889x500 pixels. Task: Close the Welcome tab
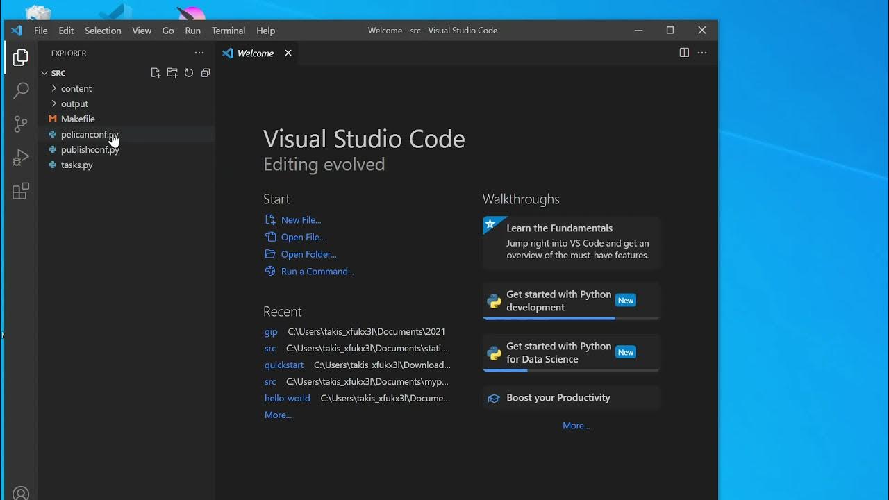288,53
